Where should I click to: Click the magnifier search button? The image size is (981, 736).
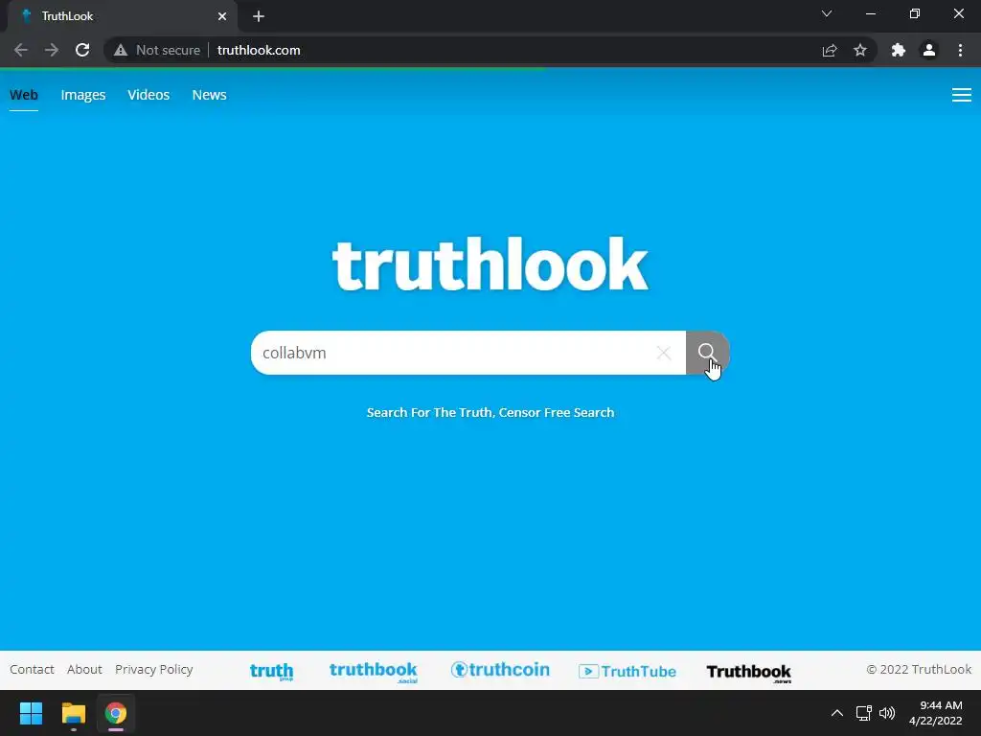coord(708,353)
